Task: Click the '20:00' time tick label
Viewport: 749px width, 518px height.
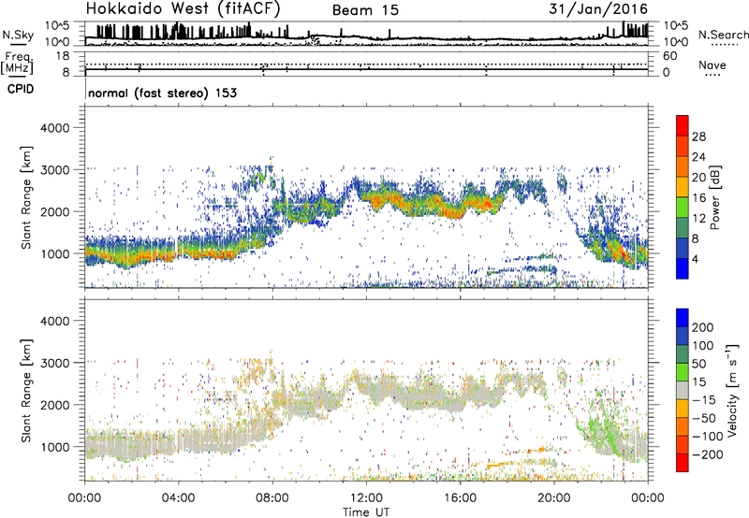Action: click(x=553, y=498)
